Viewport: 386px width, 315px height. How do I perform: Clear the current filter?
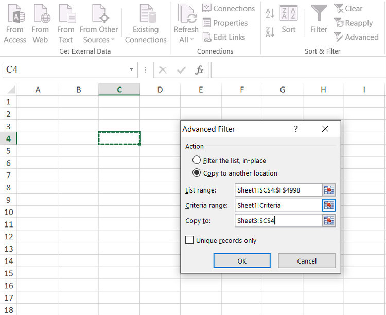[x=348, y=8]
